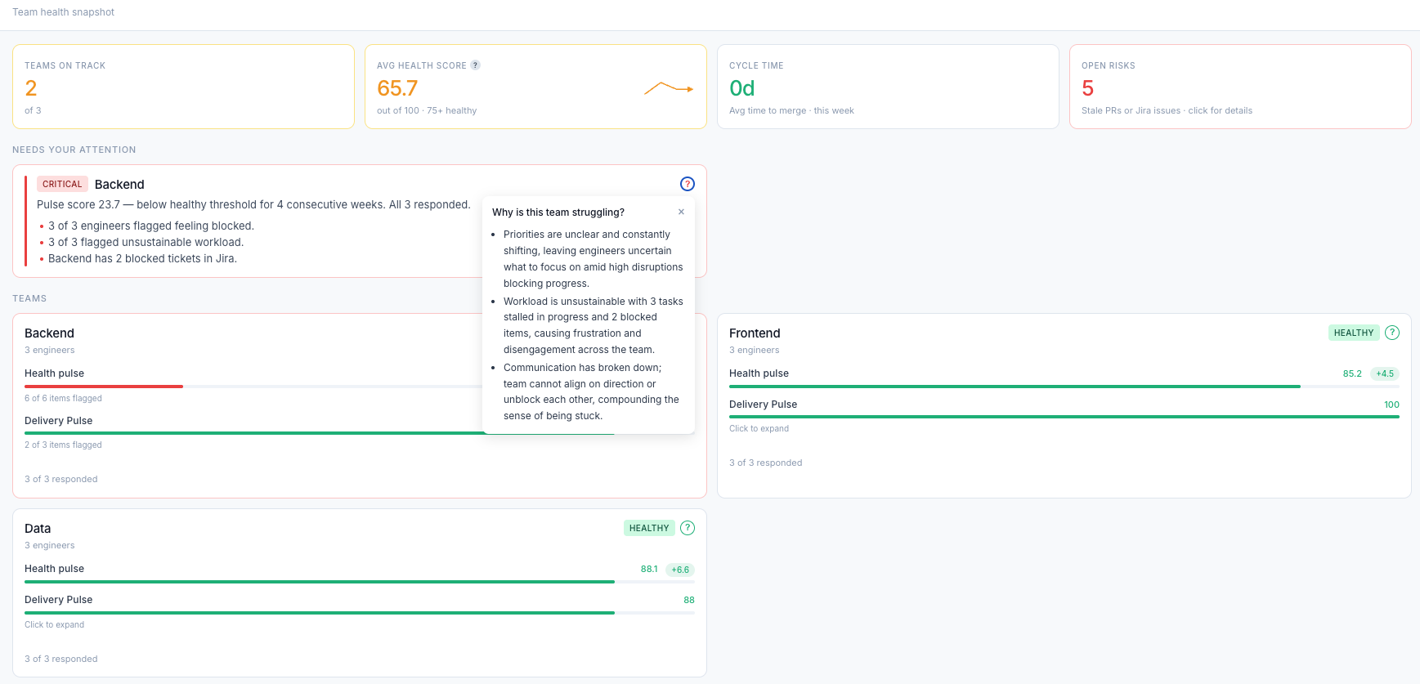The height and width of the screenshot is (684, 1420).
Task: Click the Frontend health value 85.2
Action: 1352,373
